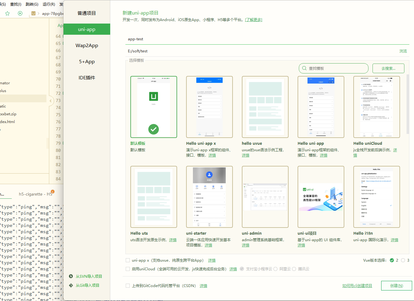Select the 支付宝小程序云 radio option
Screen dimensions: 414x301
tap(242, 269)
